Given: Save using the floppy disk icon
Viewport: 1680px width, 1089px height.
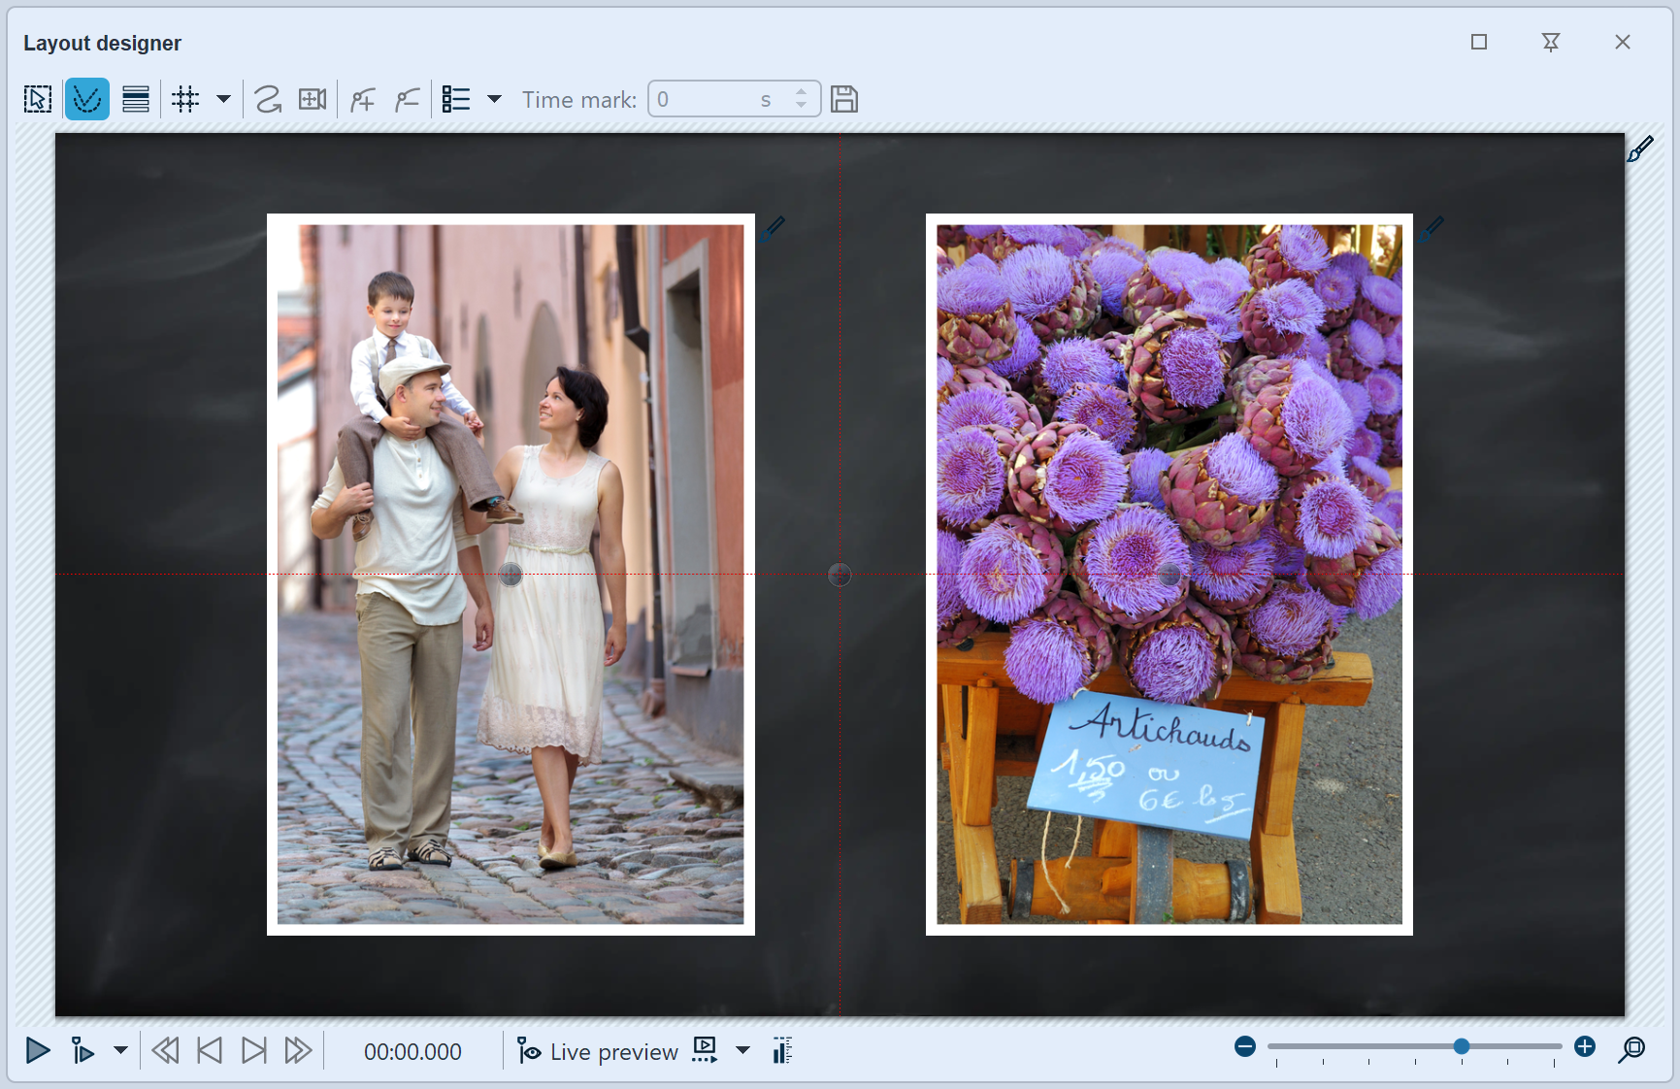Looking at the screenshot, I should click(844, 99).
